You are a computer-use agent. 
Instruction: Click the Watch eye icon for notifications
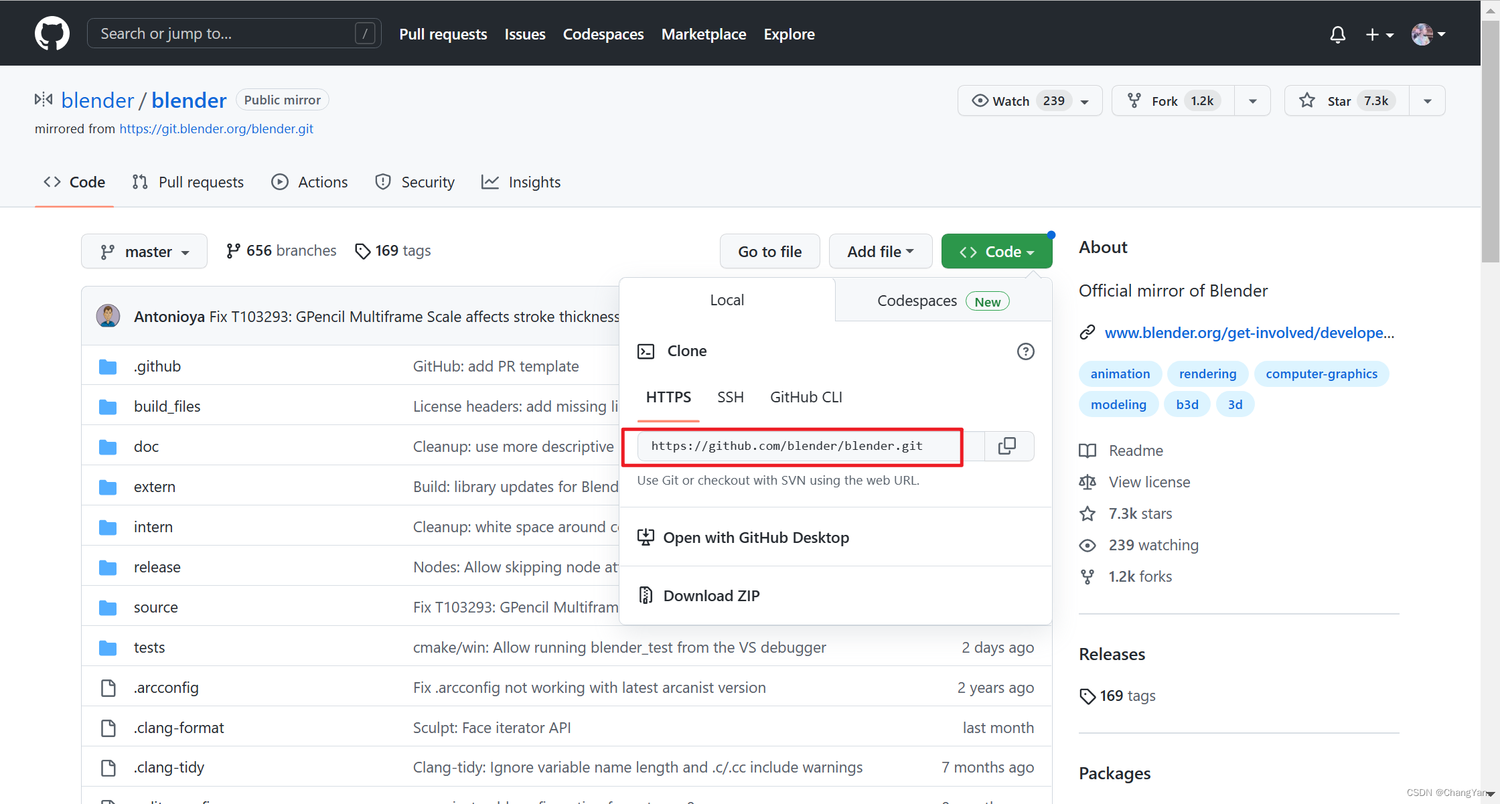[980, 100]
